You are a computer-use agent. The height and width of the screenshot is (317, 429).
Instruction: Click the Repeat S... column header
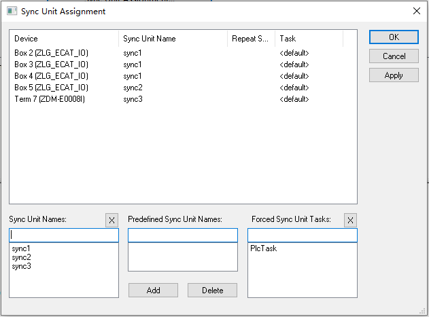251,39
